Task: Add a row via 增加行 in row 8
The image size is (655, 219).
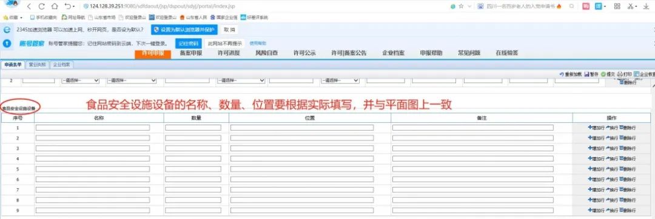Action: [x=596, y=200]
